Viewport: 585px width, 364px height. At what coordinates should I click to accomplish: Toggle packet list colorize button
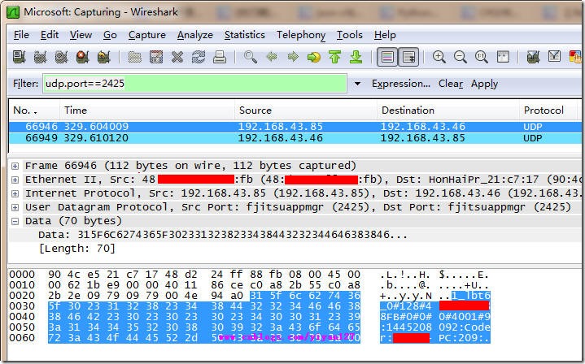(387, 57)
